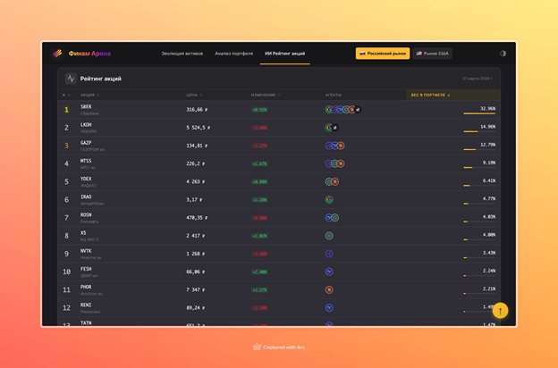
Task: Click the PHOR ticker name
Action: [x=86, y=287]
